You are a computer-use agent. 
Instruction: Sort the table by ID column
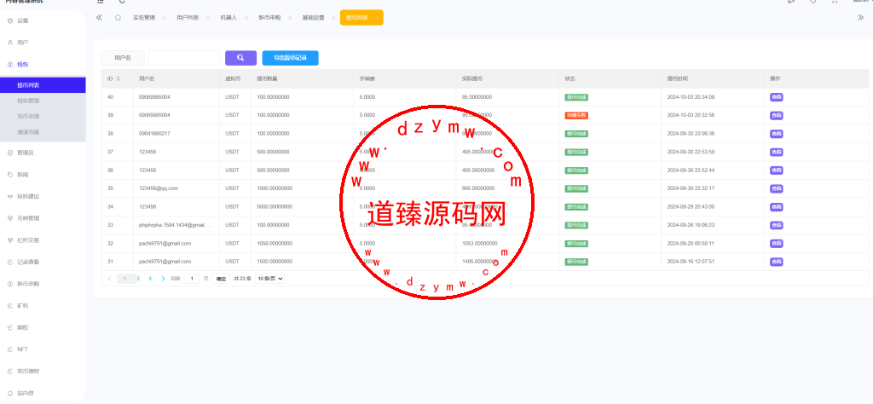coord(118,79)
